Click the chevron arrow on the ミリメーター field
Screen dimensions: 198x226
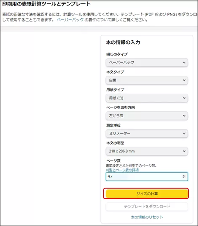click(x=184, y=134)
